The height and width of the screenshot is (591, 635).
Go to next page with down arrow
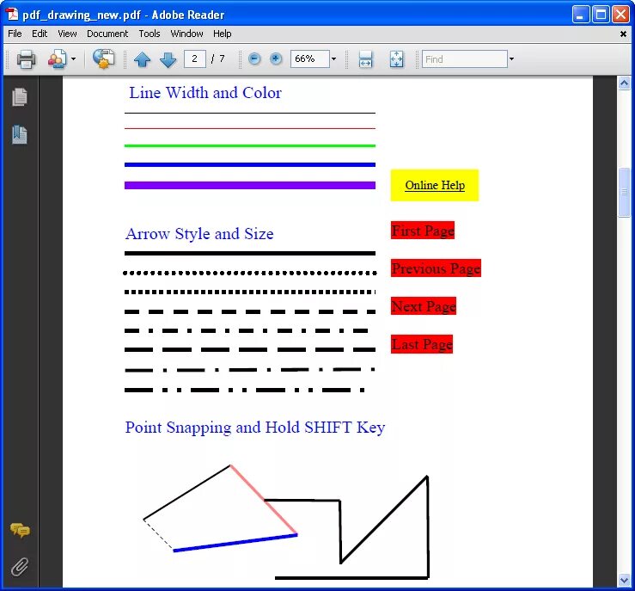(x=168, y=59)
